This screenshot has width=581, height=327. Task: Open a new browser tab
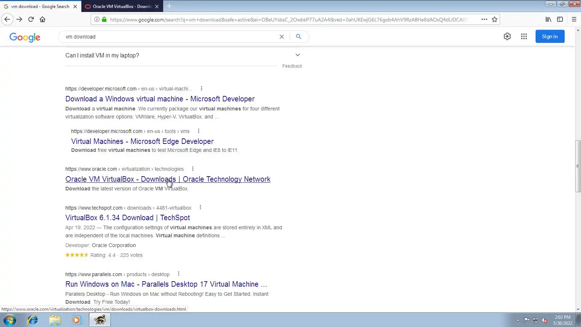(169, 6)
